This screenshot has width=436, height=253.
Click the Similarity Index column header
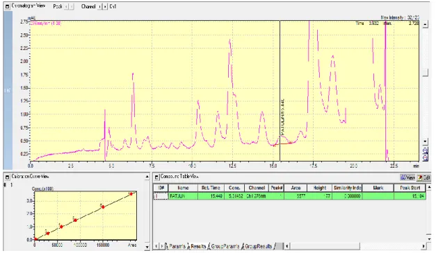347,188
